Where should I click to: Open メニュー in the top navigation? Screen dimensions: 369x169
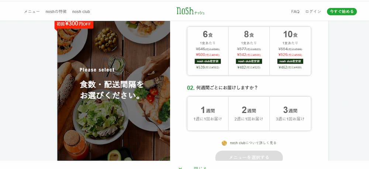click(x=32, y=11)
